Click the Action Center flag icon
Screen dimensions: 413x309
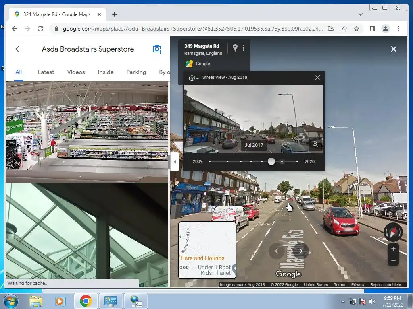click(363, 301)
